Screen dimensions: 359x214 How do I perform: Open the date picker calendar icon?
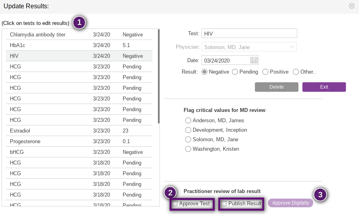(254, 60)
